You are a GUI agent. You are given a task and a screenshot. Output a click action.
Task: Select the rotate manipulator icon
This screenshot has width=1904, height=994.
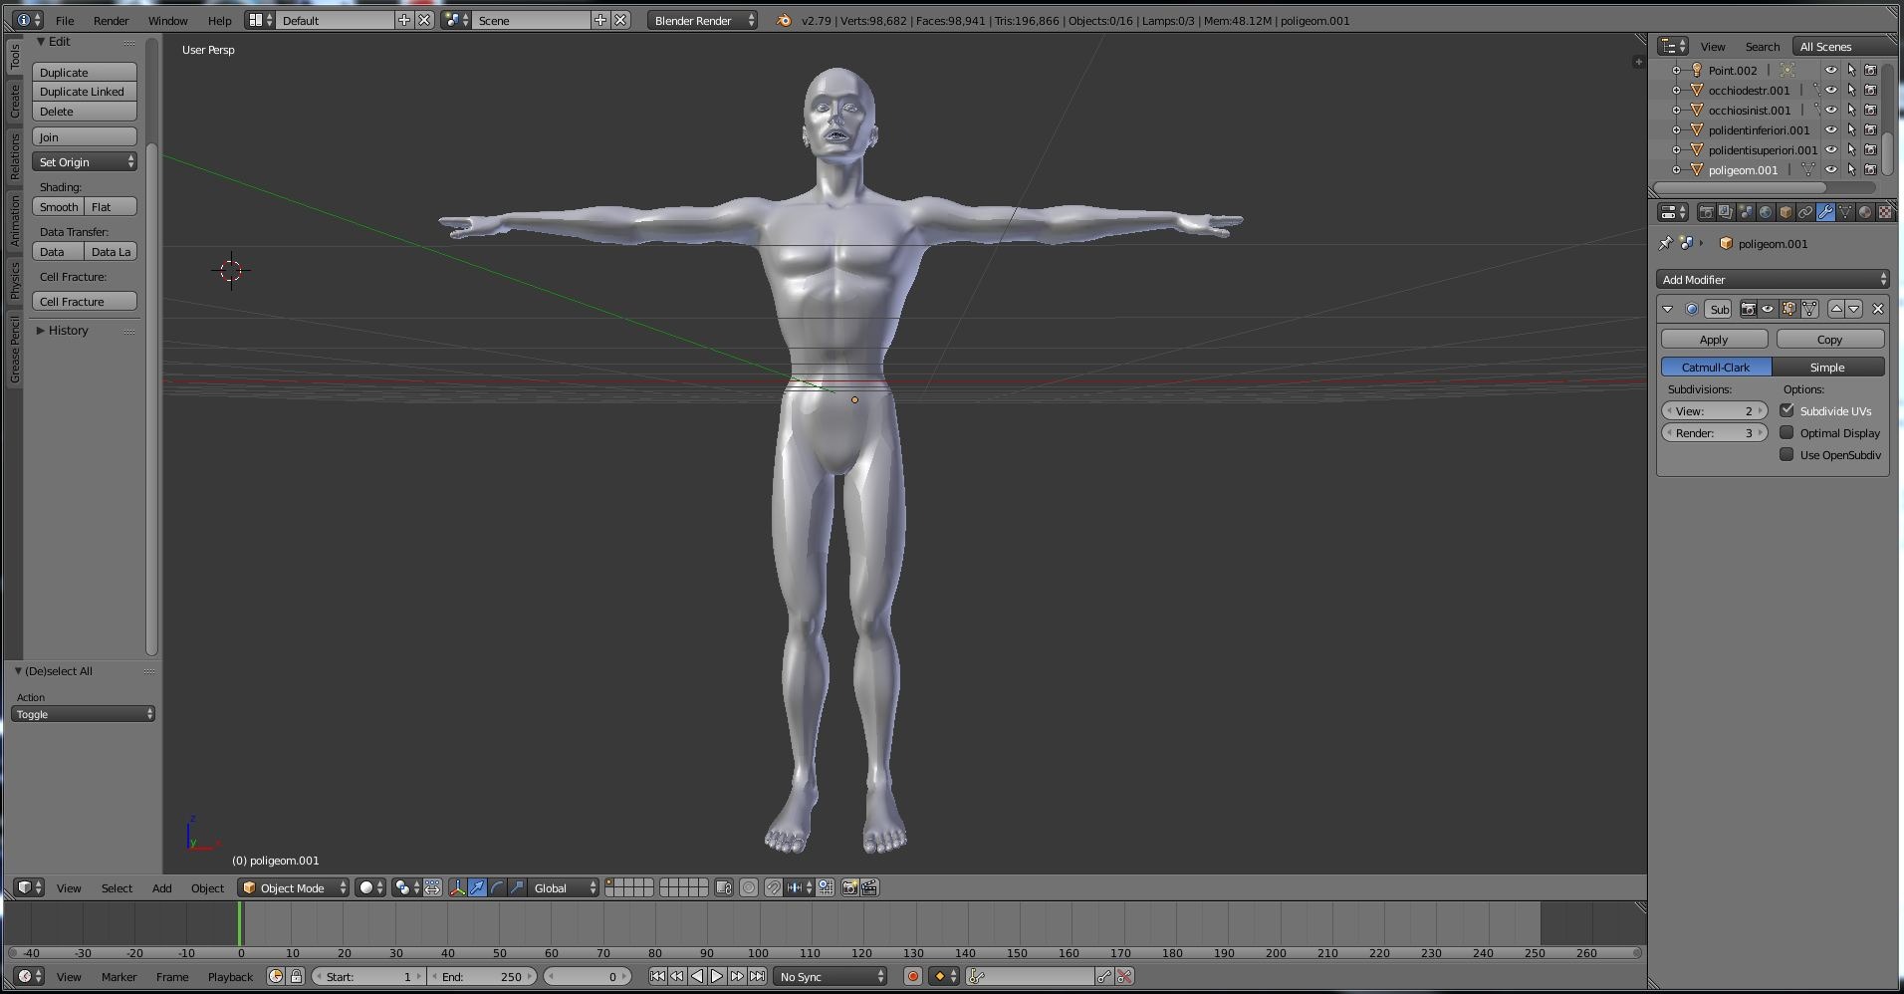pyautogui.click(x=497, y=887)
